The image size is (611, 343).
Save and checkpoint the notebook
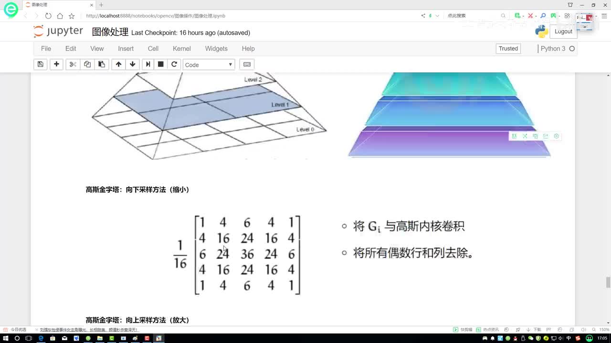click(x=41, y=64)
